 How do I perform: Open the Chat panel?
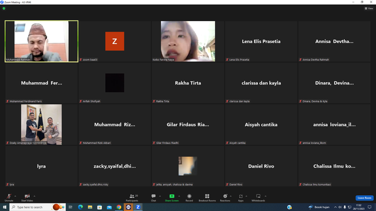pyautogui.click(x=153, y=198)
